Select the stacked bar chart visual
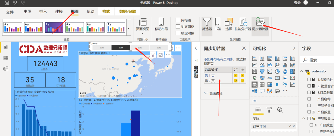 click(254, 59)
